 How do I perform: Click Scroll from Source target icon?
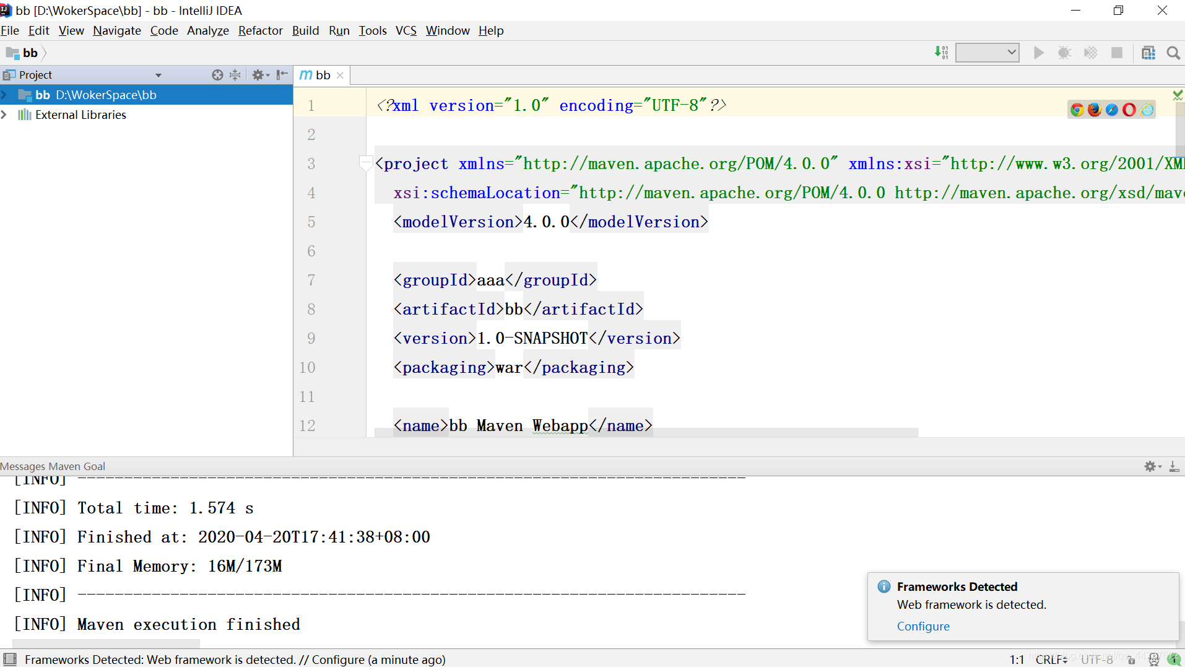coord(217,75)
